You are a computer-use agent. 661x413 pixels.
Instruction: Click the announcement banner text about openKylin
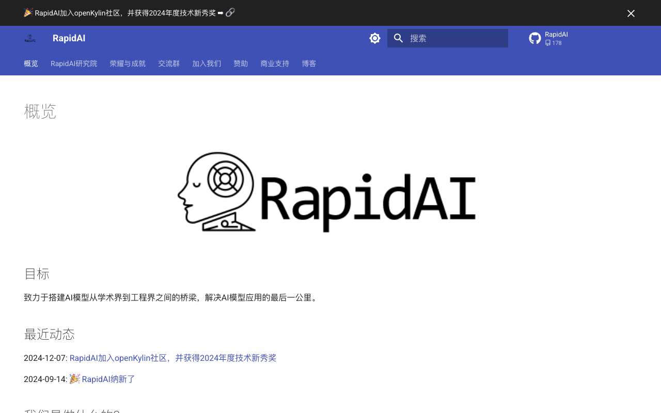pyautogui.click(x=125, y=13)
